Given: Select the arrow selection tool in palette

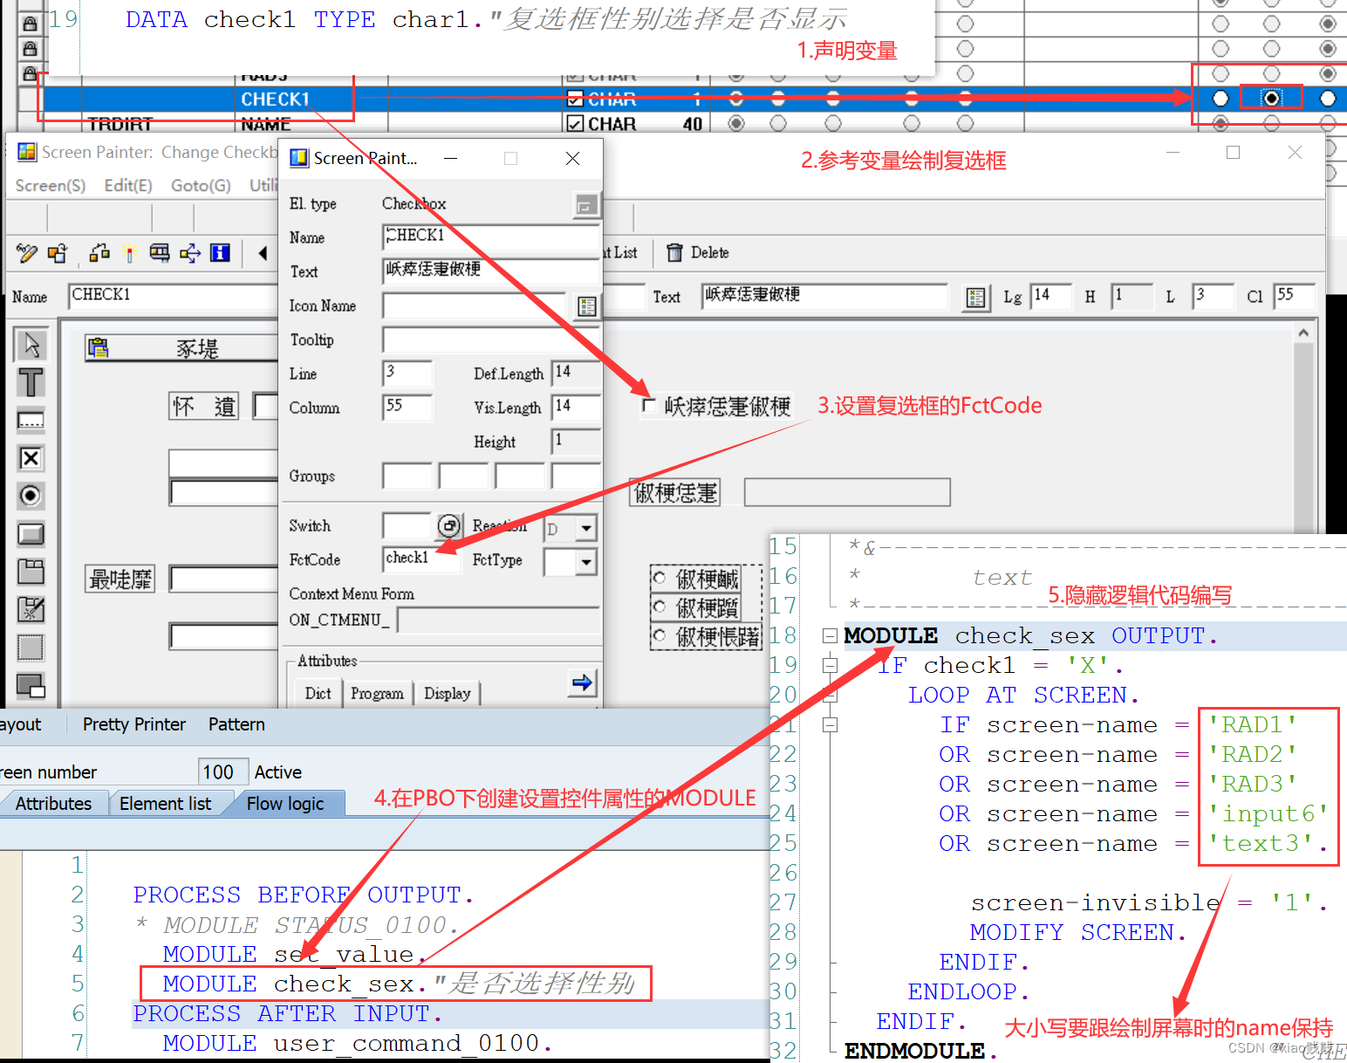Looking at the screenshot, I should point(31,344).
